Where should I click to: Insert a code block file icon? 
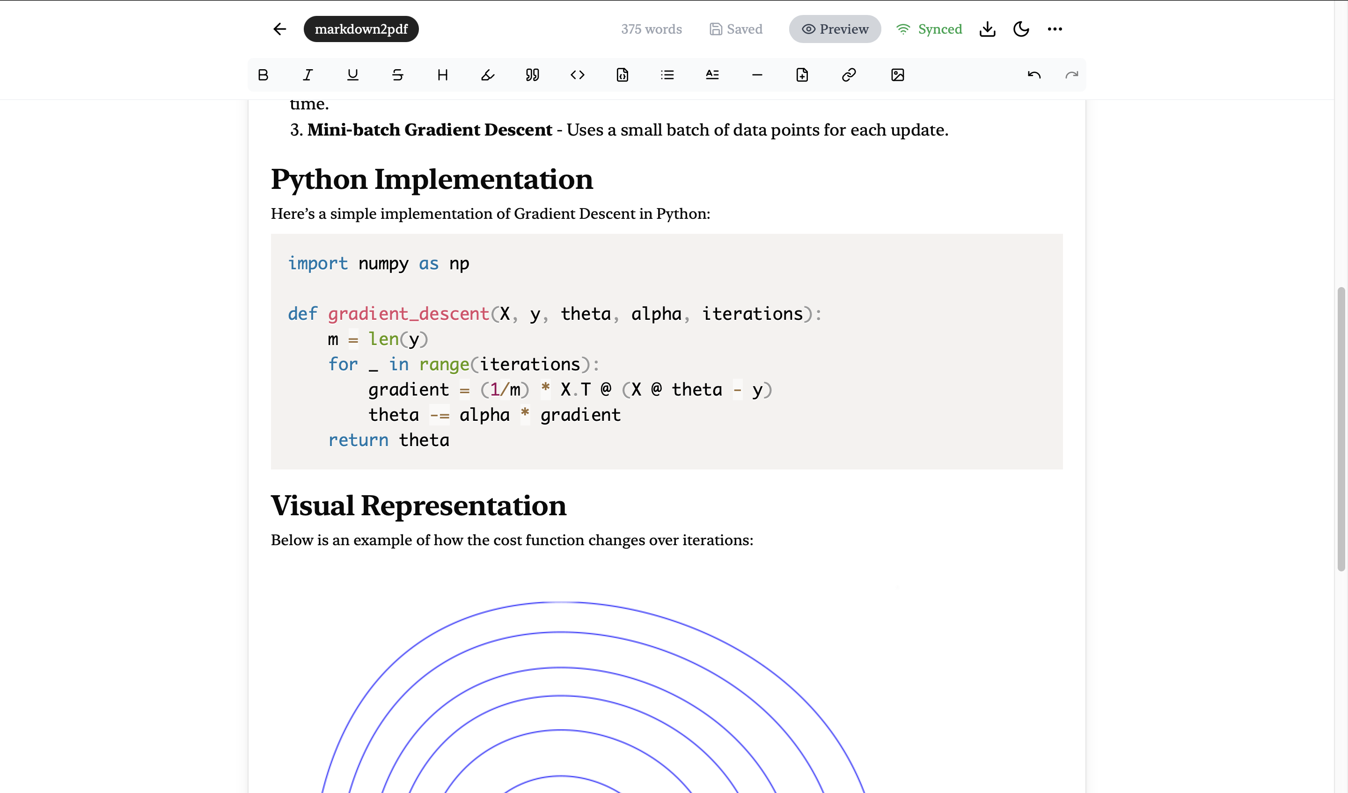coord(622,75)
